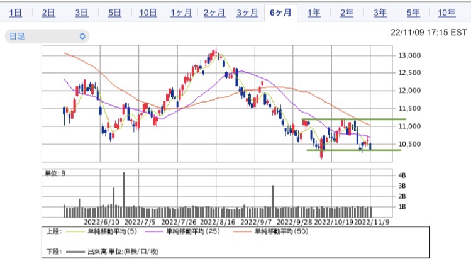Screen dimensions: 471x261
Task: Switch to the 1日 range tab
Action: pos(15,13)
